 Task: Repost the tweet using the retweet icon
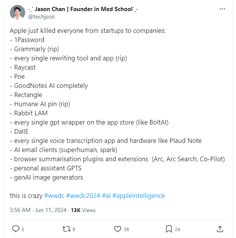[x=66, y=229]
